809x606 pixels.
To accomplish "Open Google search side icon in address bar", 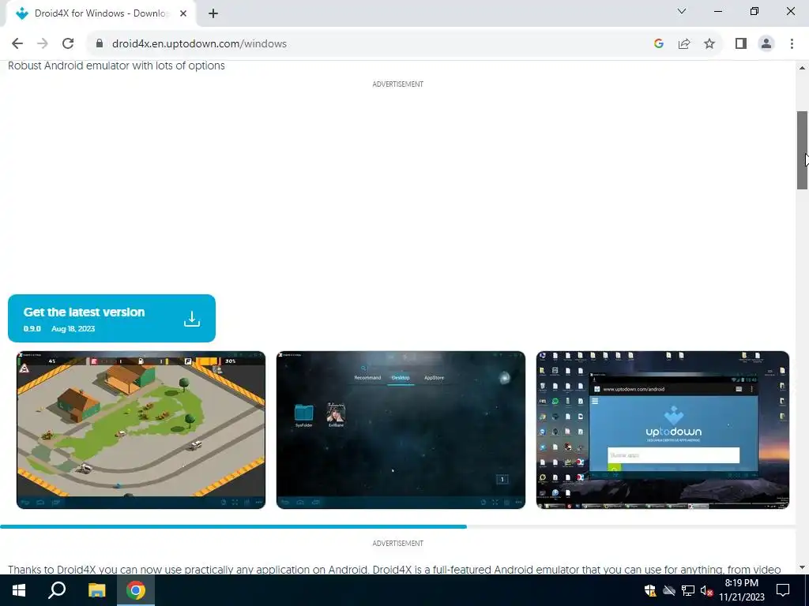I will pos(658,44).
